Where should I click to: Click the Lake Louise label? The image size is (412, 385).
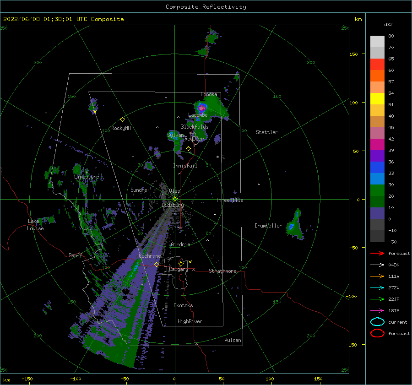(x=36, y=225)
